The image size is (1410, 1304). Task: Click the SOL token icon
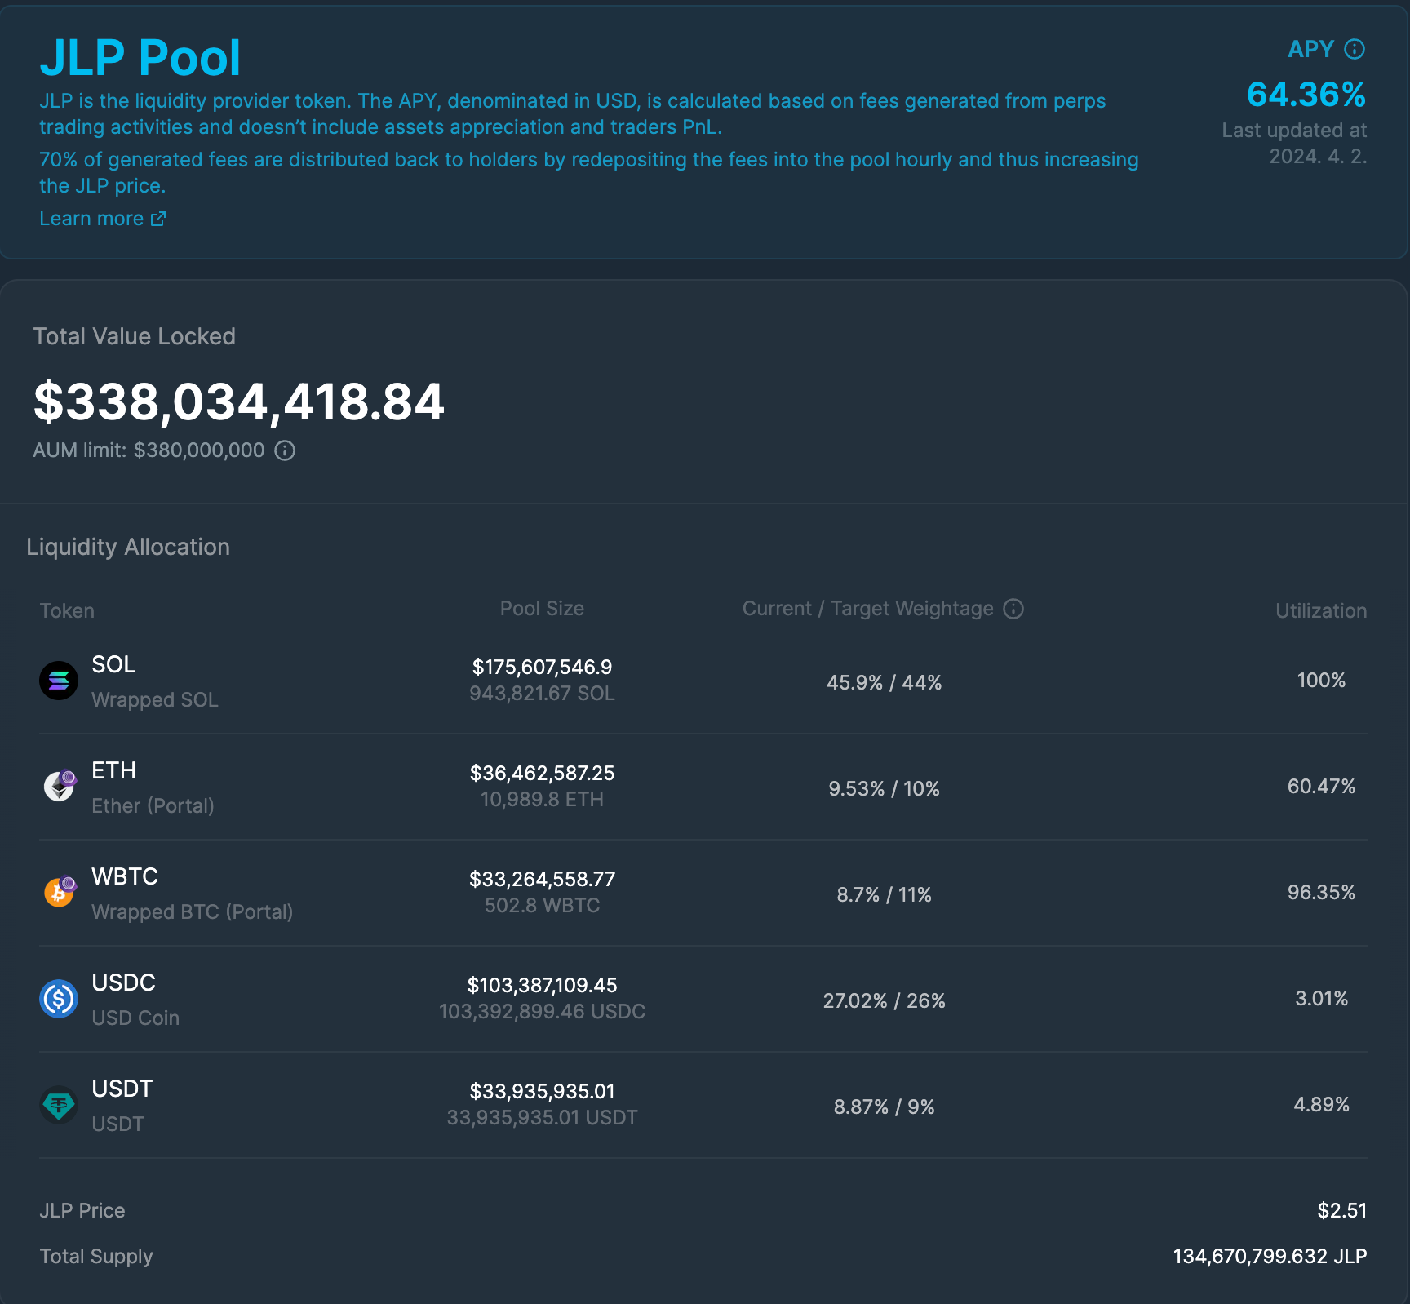point(58,681)
